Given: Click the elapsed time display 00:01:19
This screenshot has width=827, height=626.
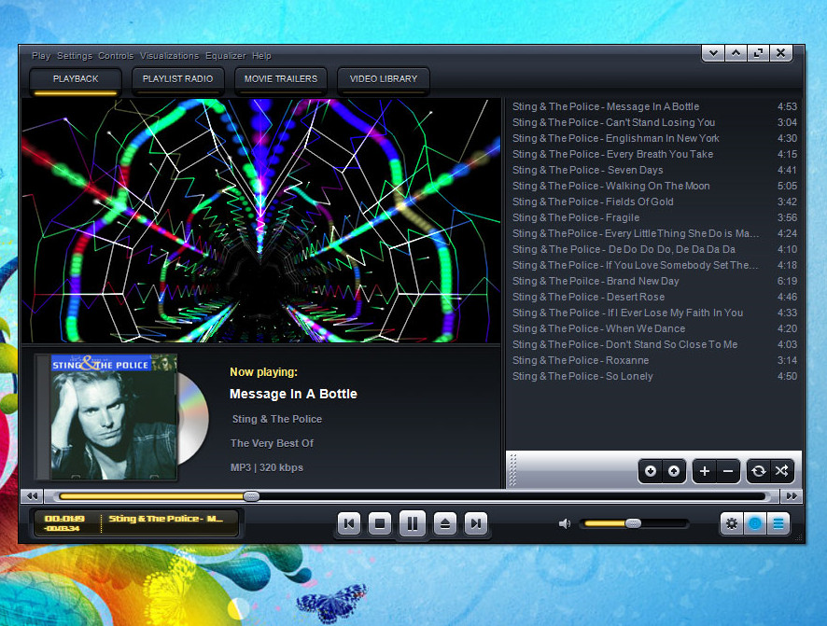Looking at the screenshot, I should [64, 519].
